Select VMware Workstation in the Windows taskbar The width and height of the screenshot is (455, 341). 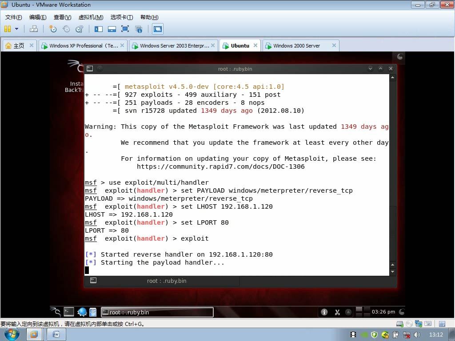[x=34, y=335]
